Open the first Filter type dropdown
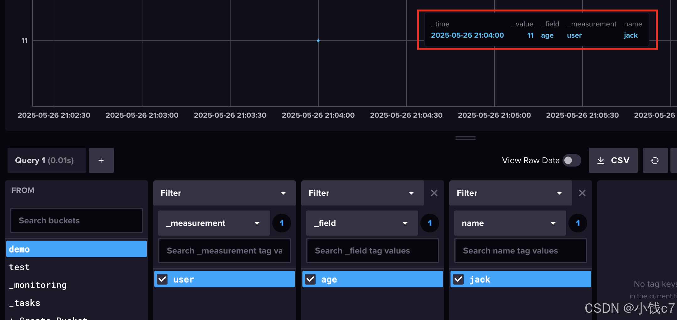The height and width of the screenshot is (320, 677). click(x=224, y=193)
